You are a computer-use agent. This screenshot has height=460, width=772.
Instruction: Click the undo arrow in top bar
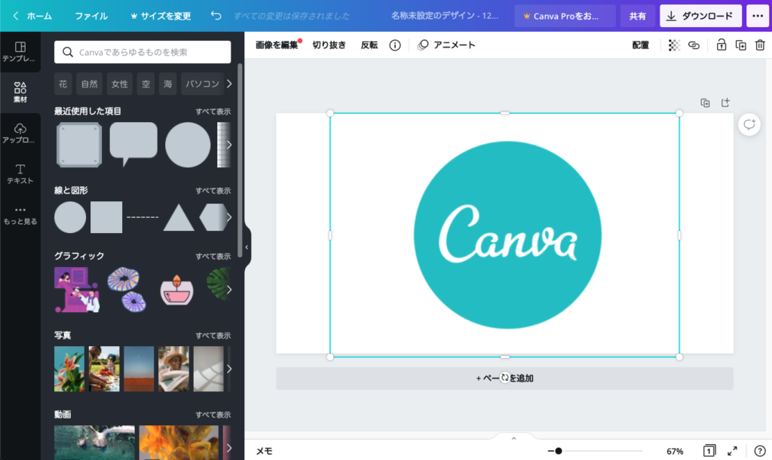click(216, 16)
